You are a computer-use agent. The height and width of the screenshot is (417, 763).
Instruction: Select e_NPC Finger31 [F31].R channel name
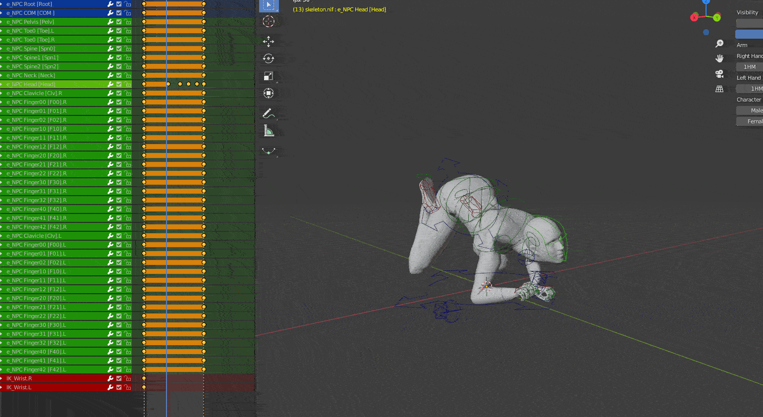point(36,191)
